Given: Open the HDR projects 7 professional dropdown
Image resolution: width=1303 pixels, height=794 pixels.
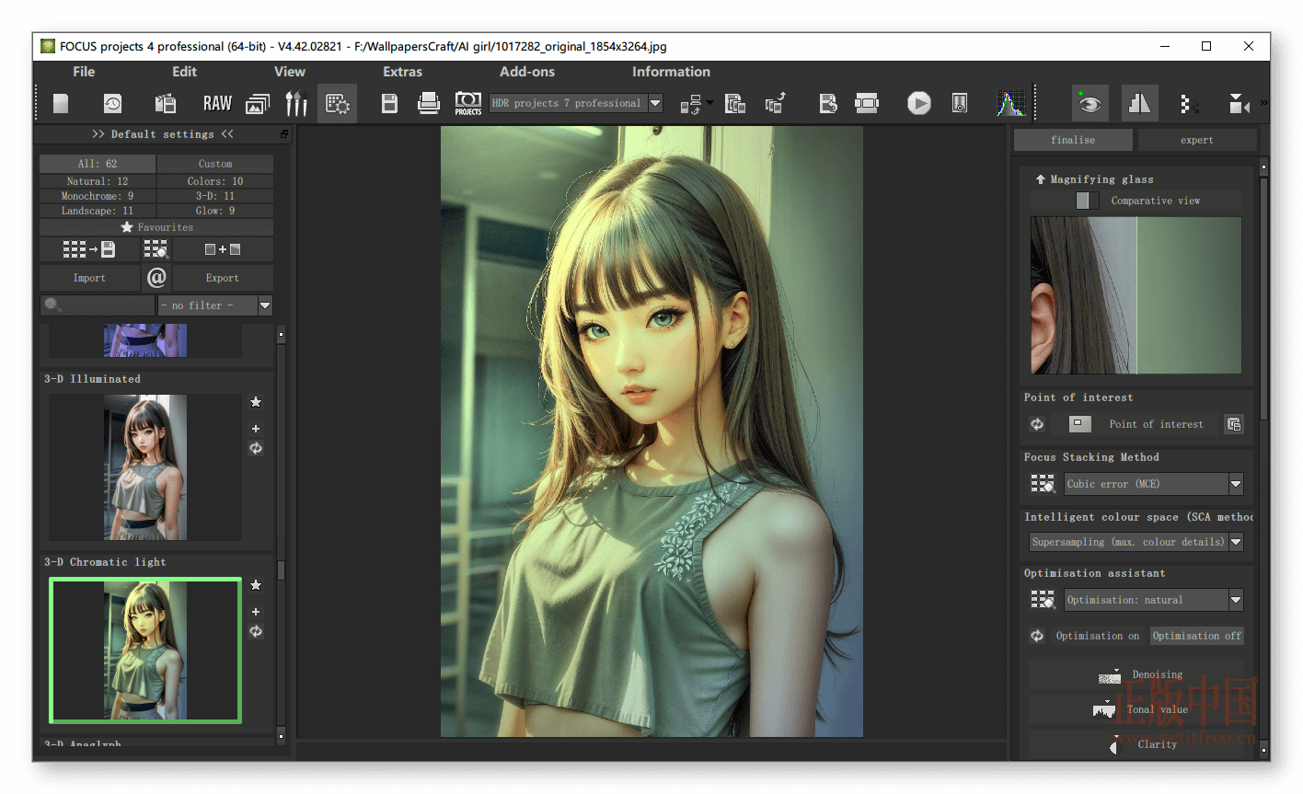Looking at the screenshot, I should tap(655, 103).
